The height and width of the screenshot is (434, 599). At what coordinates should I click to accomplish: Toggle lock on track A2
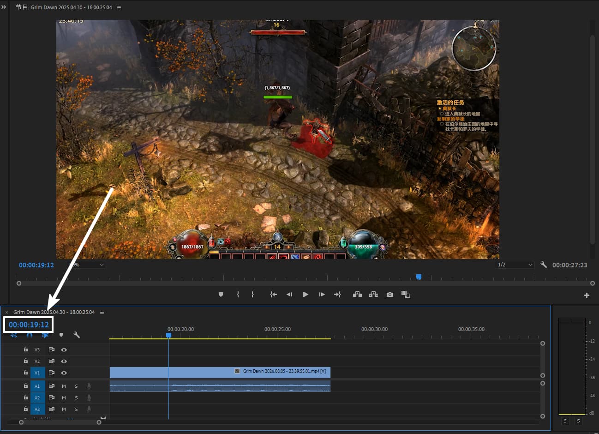(x=26, y=398)
